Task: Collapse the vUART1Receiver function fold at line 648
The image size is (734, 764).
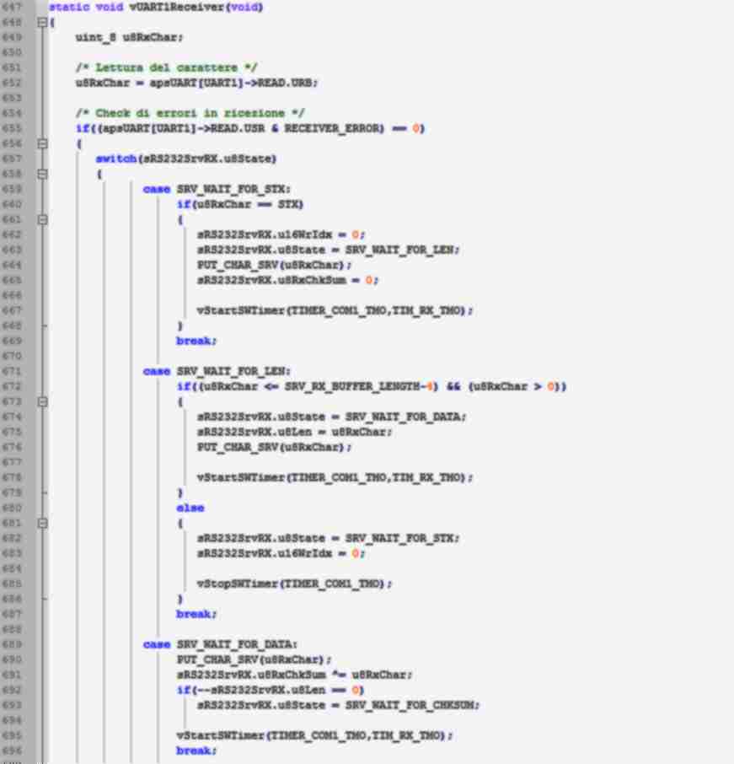Action: [42, 23]
